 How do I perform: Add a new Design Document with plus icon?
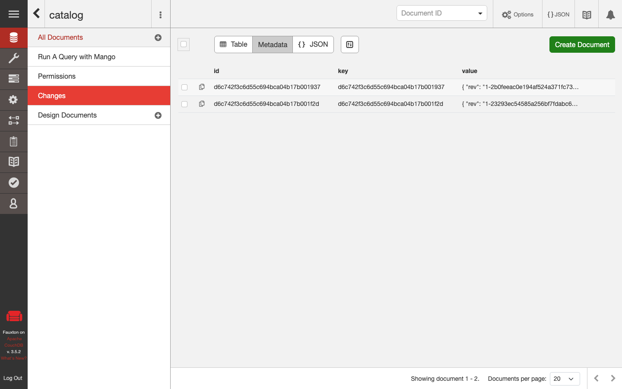coord(158,115)
